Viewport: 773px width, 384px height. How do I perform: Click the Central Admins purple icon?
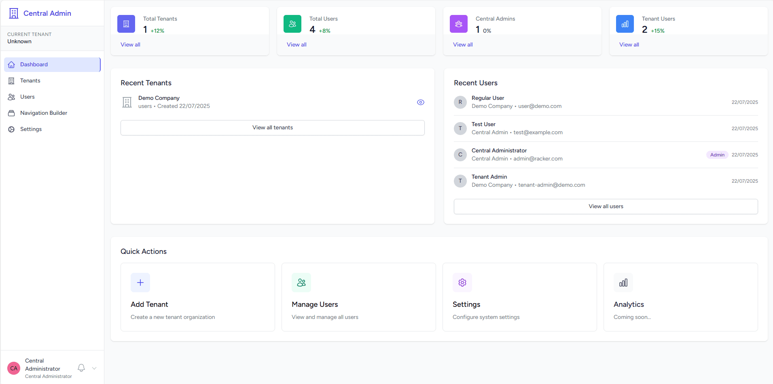click(458, 24)
